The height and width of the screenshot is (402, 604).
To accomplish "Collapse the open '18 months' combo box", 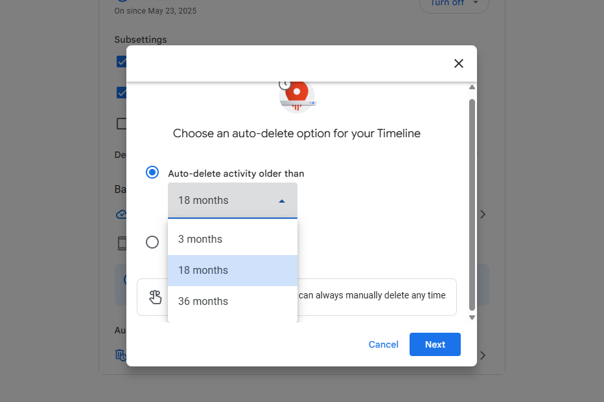I will pos(233,201).
